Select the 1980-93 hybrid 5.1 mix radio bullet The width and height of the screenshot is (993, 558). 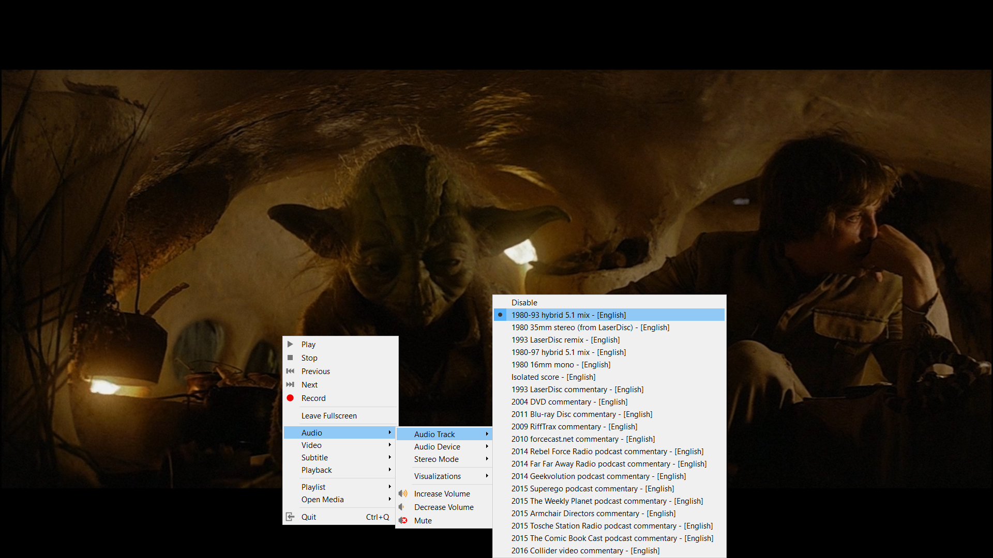click(500, 315)
